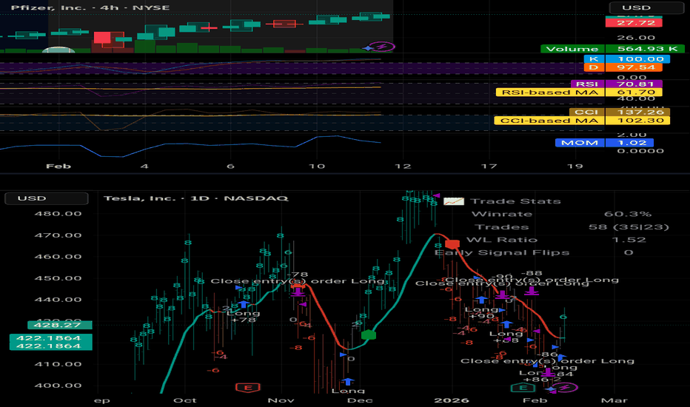Screen dimensions: 690x407
Task: Click the 61.70 RSI-based MA value
Action: [634, 92]
